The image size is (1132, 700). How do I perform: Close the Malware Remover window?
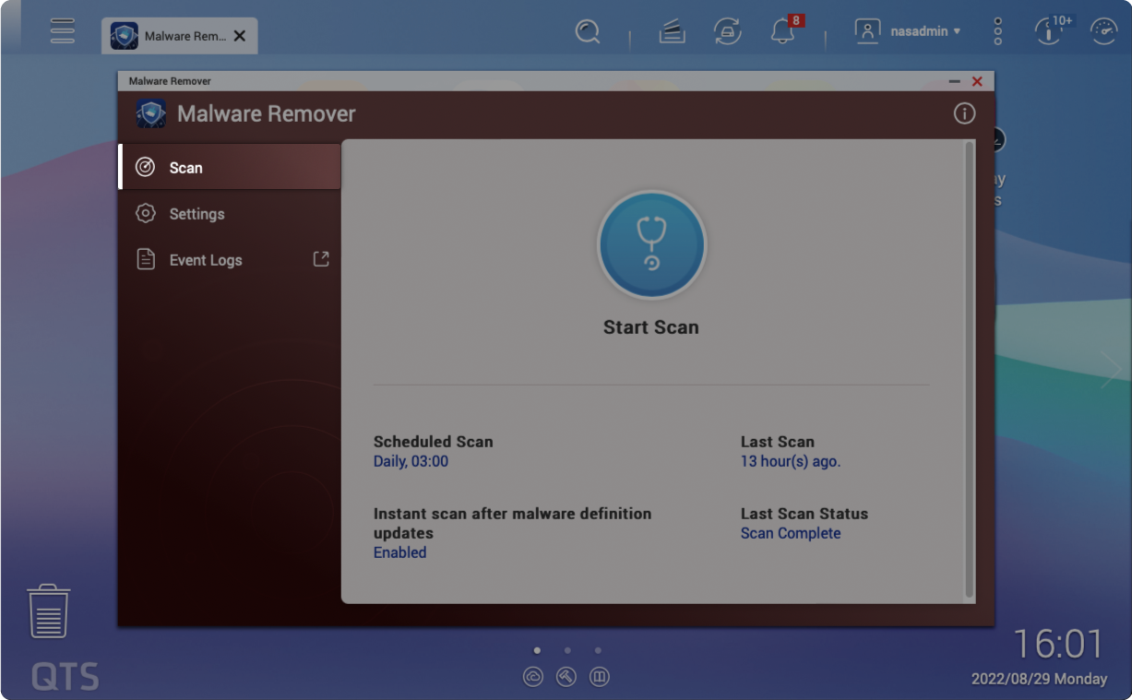pyautogui.click(x=977, y=81)
